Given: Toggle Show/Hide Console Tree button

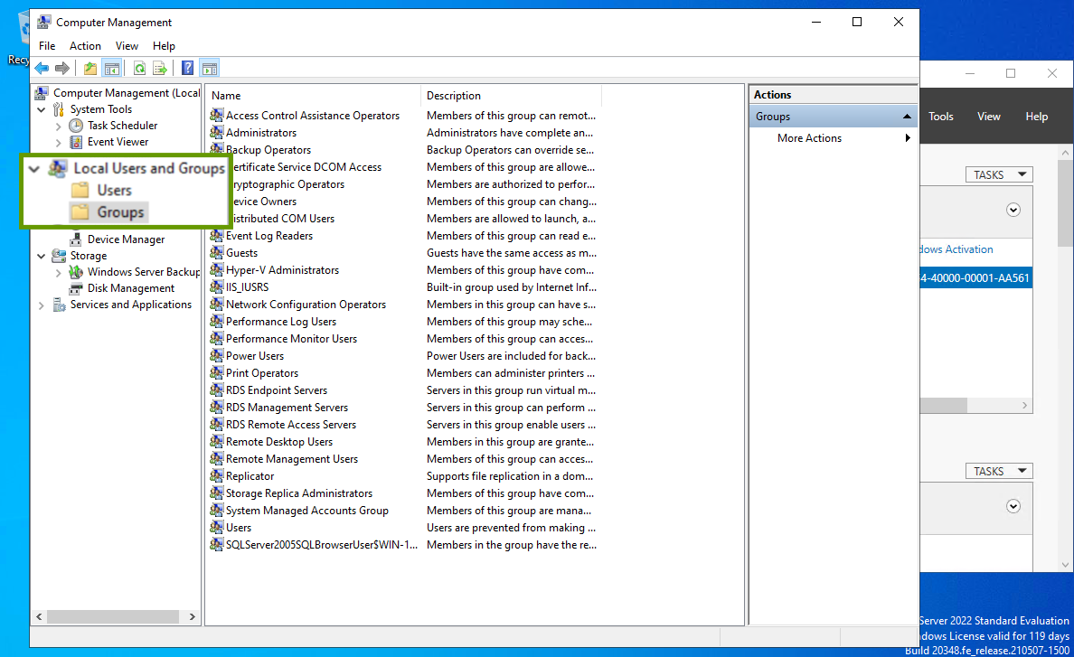Looking at the screenshot, I should coord(112,68).
